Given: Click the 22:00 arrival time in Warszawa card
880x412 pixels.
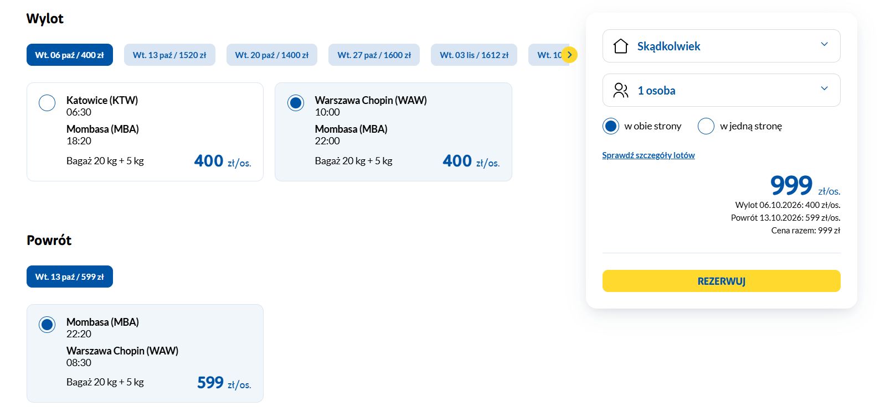Looking at the screenshot, I should (327, 141).
